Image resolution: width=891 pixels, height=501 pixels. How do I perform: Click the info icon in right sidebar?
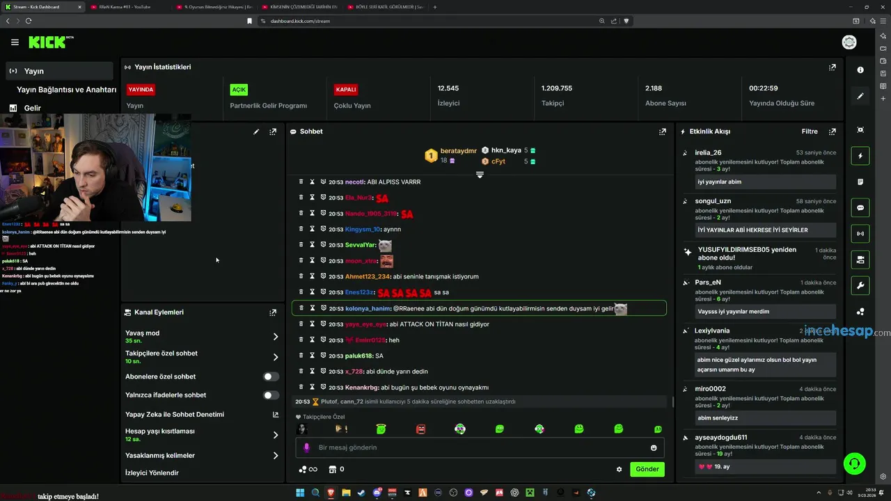tap(860, 70)
